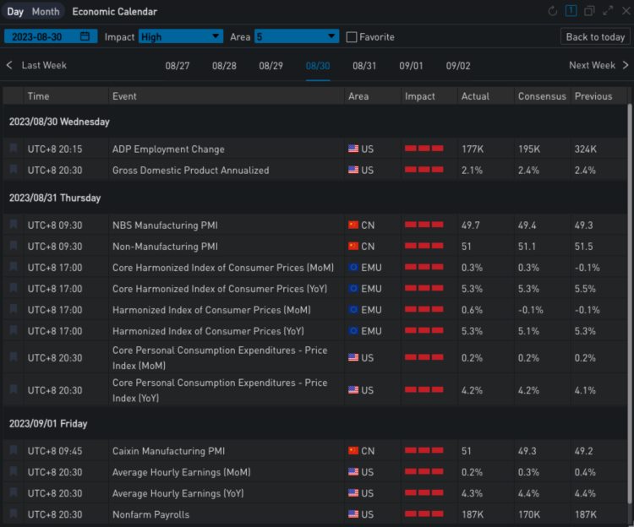Open the Area dropdown

tap(297, 36)
